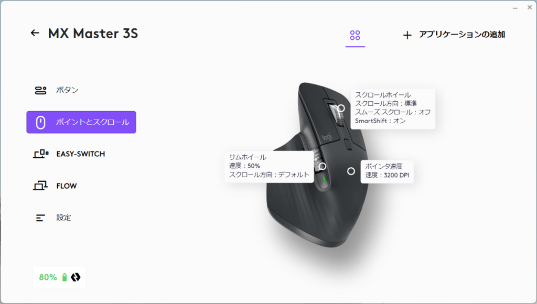
Task: Open the ポインタ速度 3200 DPI label
Action: [x=387, y=171]
